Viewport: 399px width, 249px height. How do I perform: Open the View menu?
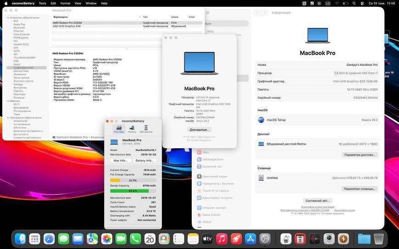(78, 3)
